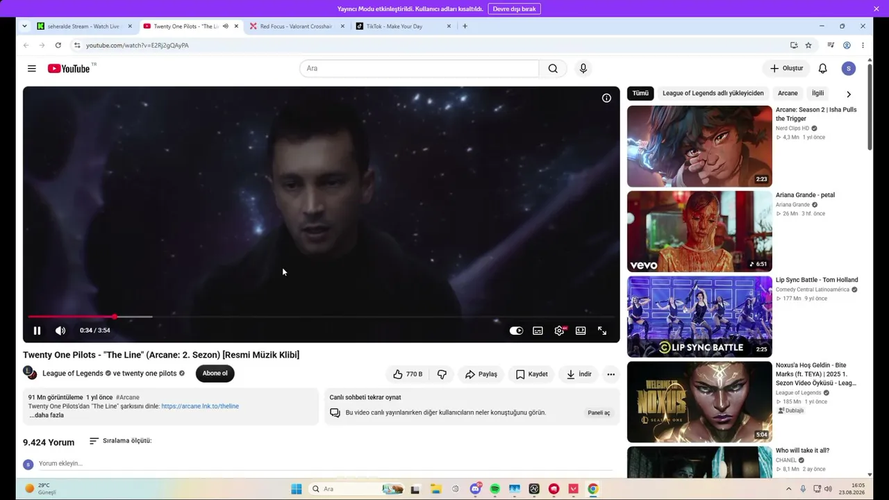Start voice search with the microphone
The height and width of the screenshot is (500, 889).
[x=583, y=68]
